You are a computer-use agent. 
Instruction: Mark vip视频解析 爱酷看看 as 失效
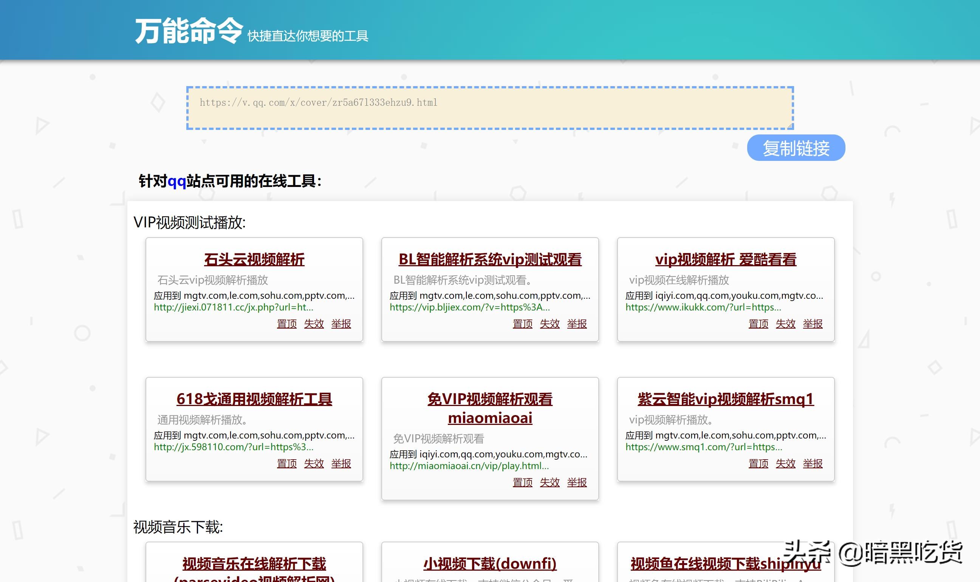tap(785, 324)
